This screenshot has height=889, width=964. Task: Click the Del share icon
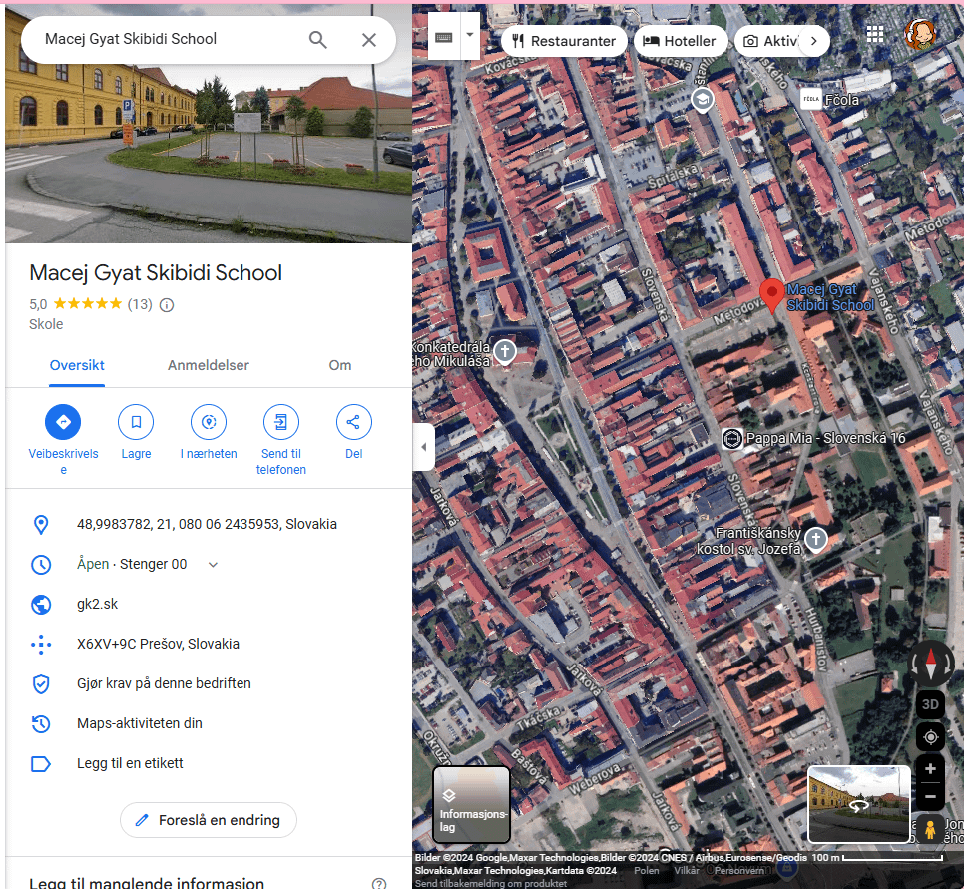(x=353, y=422)
